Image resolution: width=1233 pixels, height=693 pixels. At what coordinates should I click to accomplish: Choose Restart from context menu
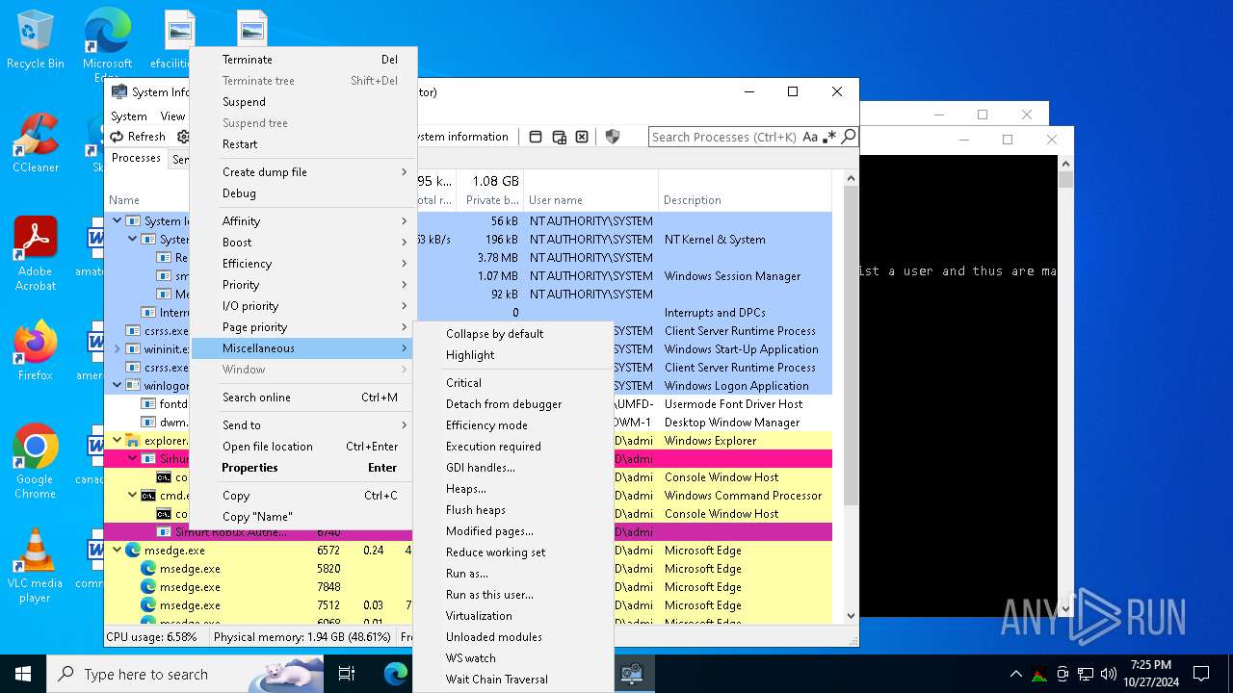tap(304, 144)
